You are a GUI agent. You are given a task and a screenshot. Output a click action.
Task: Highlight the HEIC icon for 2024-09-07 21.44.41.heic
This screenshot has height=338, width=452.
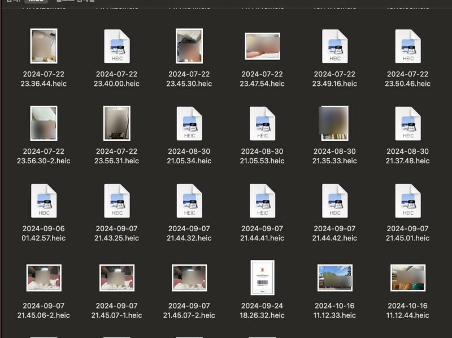pos(262,201)
